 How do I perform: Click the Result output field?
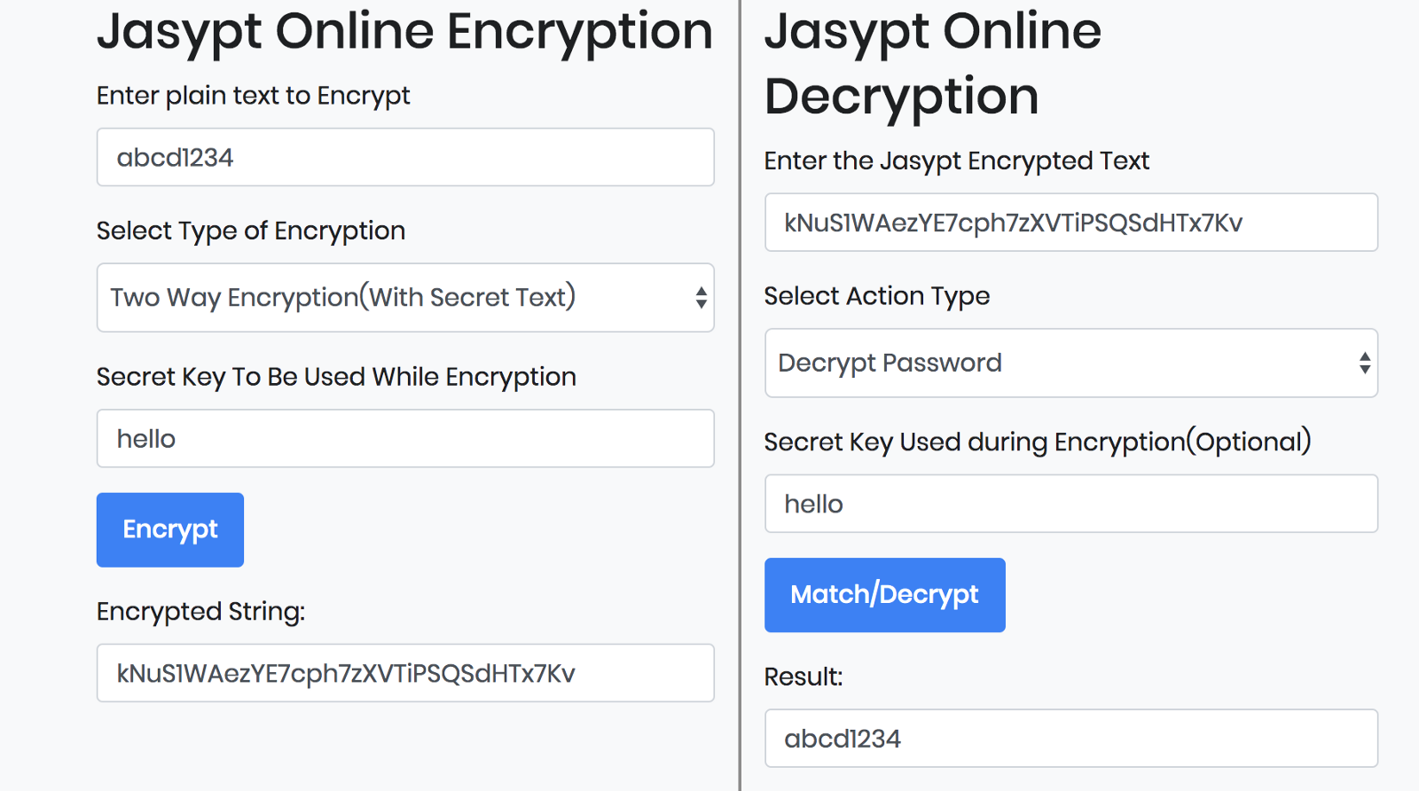coord(1070,738)
